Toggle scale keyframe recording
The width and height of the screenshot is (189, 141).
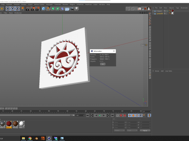pos(133,116)
